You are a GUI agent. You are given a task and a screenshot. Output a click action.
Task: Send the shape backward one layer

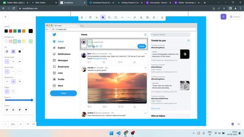[13, 110]
